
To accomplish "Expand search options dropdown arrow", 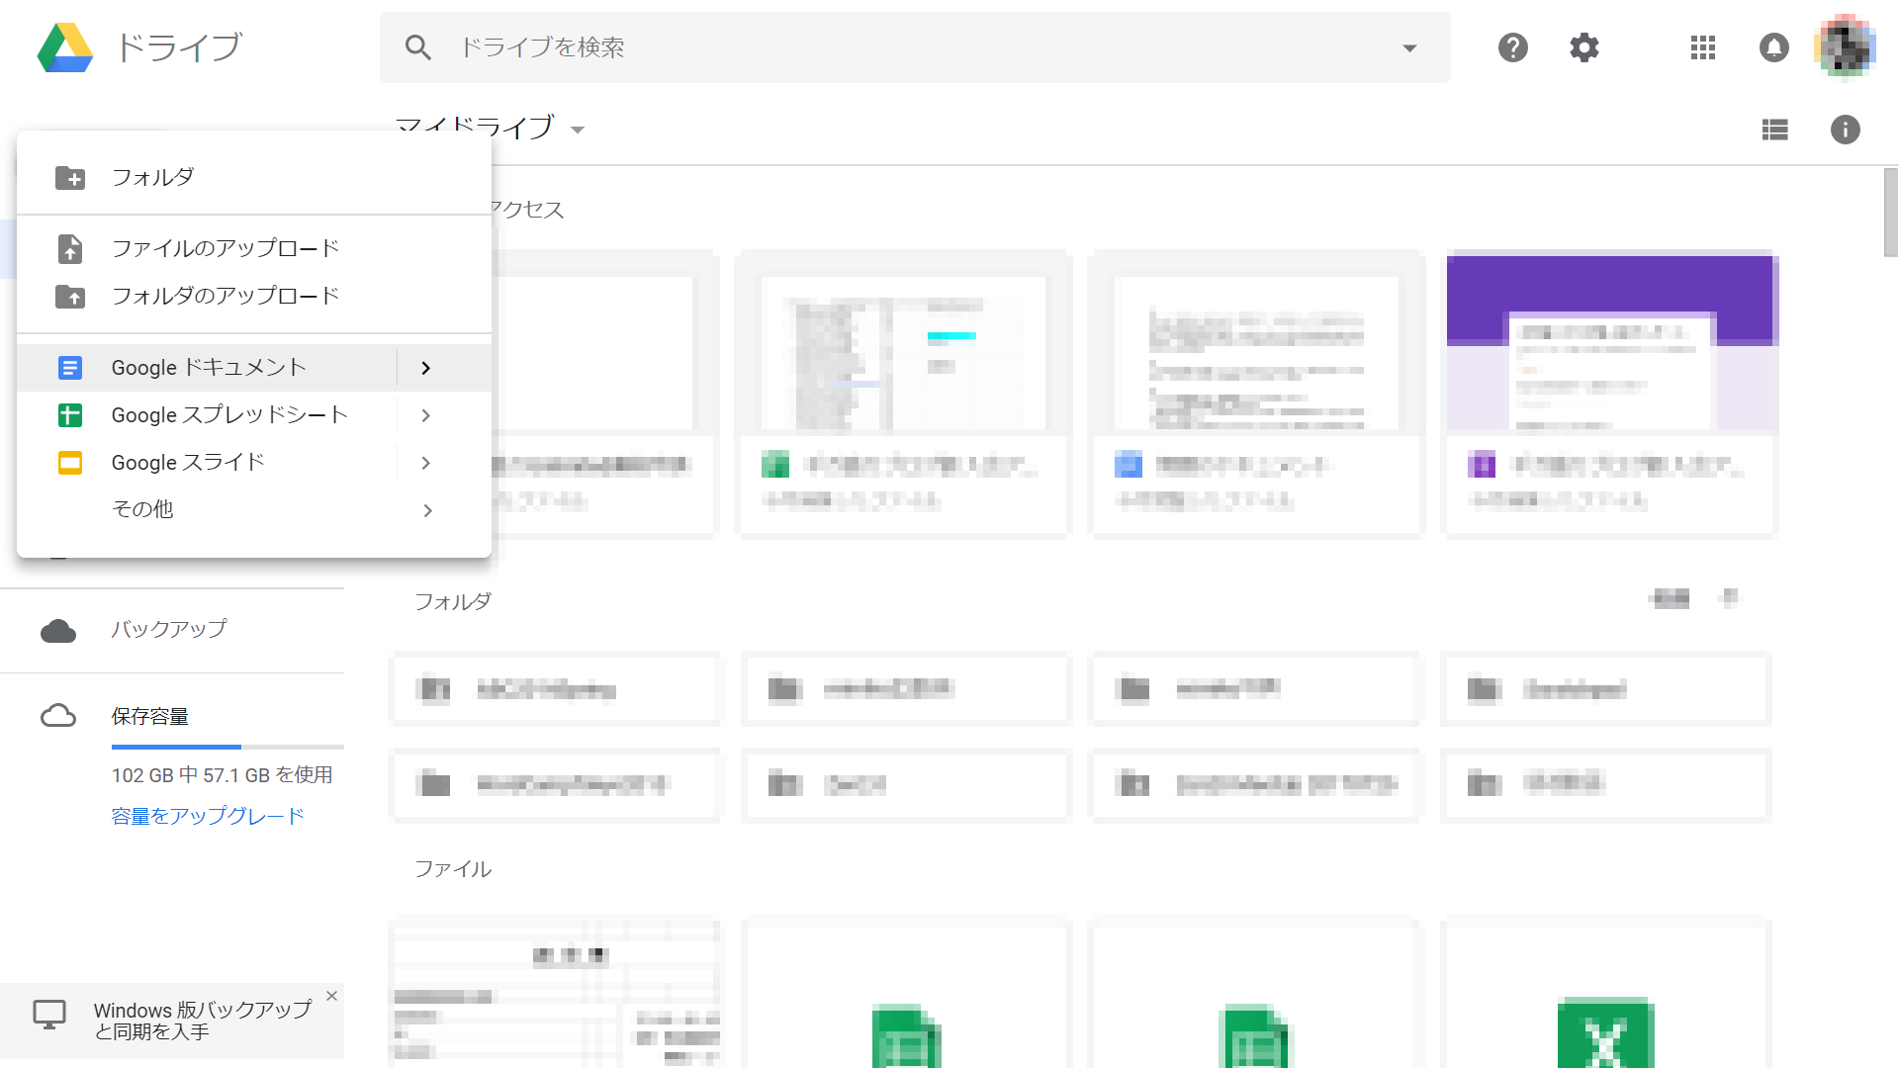I will (1410, 47).
